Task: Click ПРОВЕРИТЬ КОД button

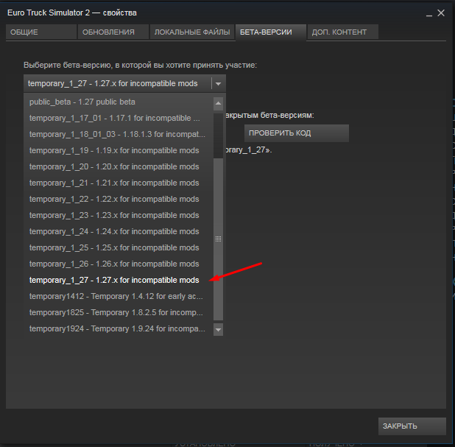Action: pos(297,133)
